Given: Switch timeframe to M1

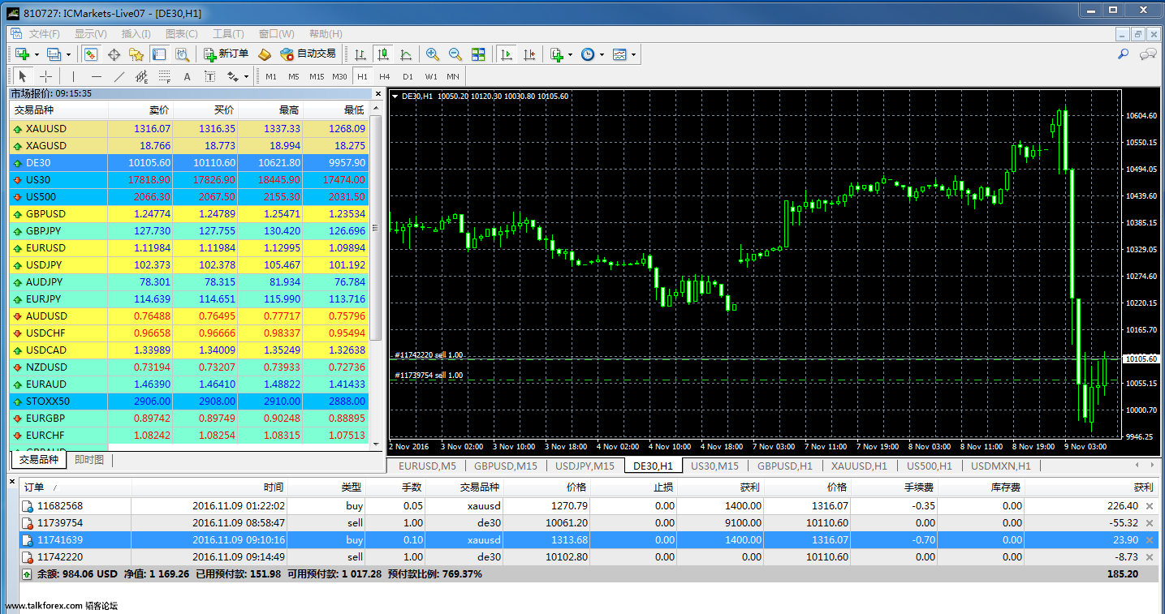Looking at the screenshot, I should tap(271, 76).
